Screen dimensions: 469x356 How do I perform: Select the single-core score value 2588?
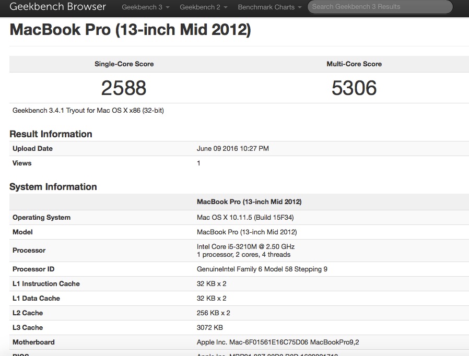[x=124, y=88]
